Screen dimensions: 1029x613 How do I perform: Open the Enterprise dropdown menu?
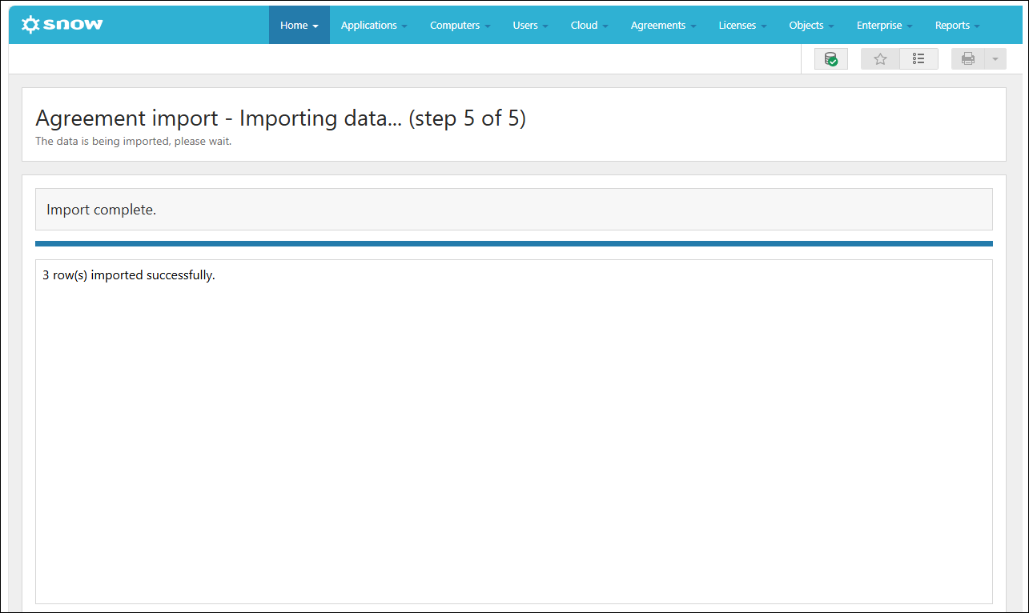pyautogui.click(x=885, y=25)
